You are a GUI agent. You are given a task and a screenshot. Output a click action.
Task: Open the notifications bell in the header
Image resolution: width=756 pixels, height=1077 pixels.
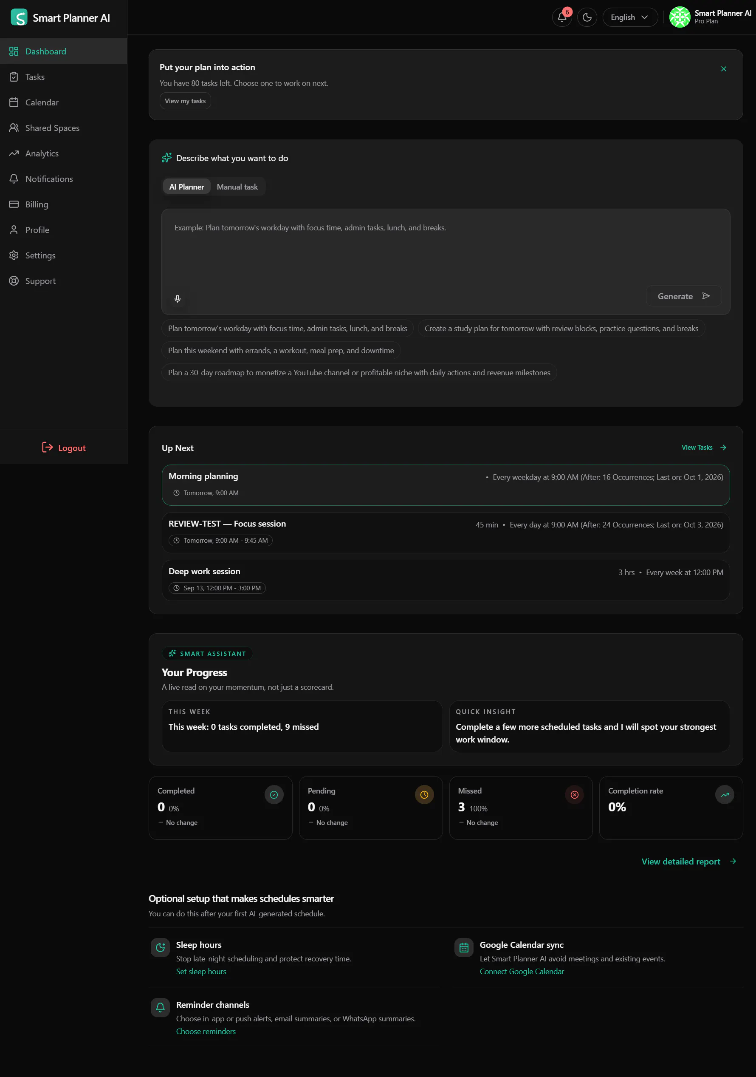pos(561,17)
